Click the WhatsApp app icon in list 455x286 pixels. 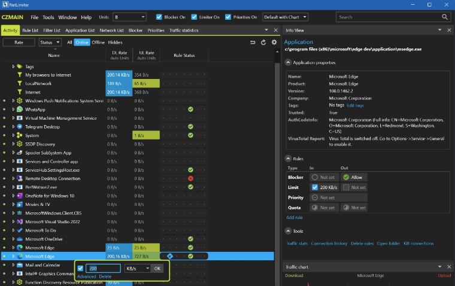point(20,109)
